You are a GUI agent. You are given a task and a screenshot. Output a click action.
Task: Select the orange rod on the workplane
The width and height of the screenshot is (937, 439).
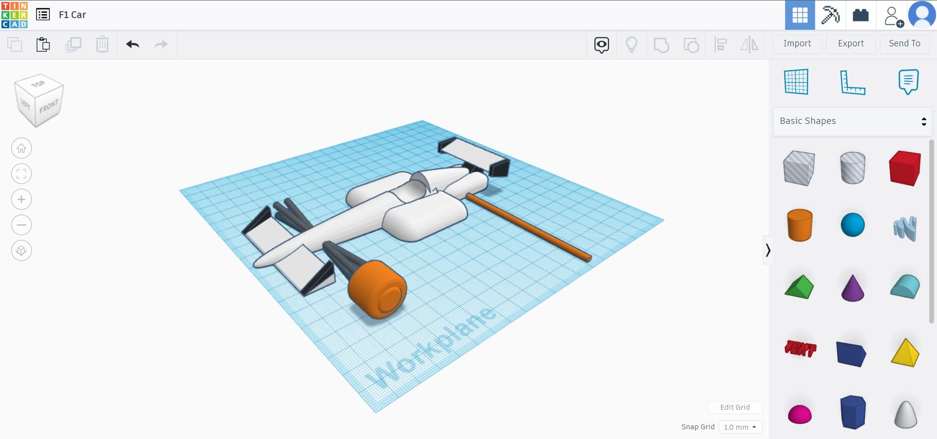click(529, 227)
